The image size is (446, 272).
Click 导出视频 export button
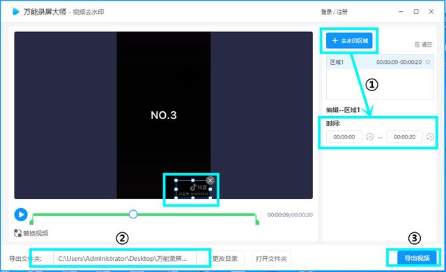tap(417, 258)
